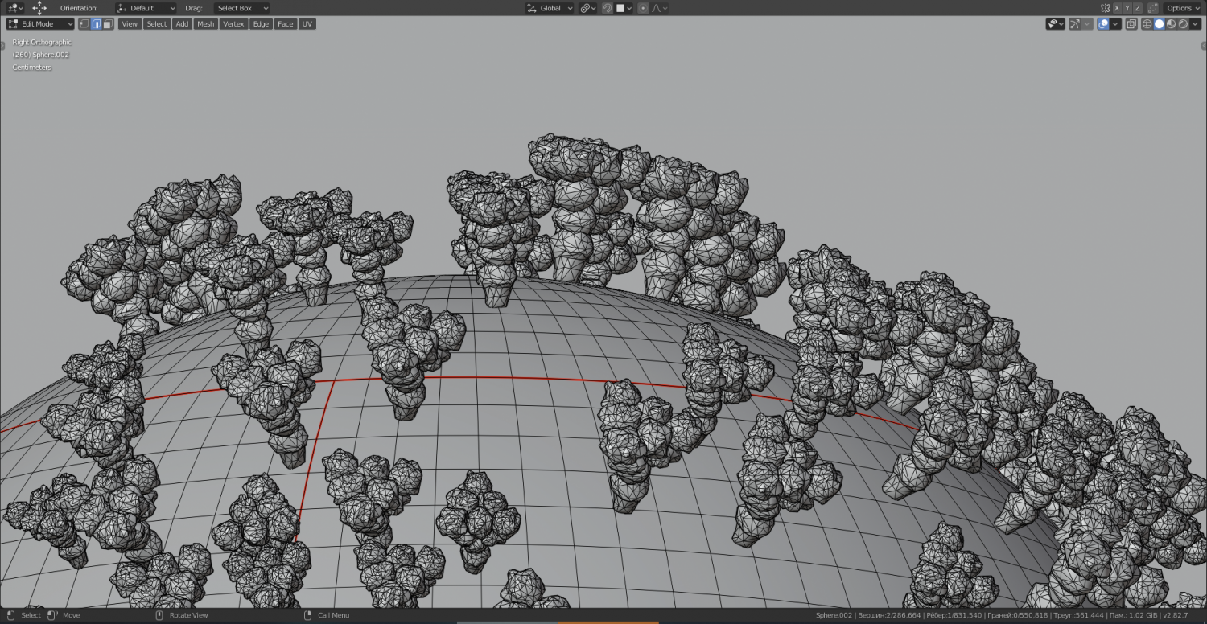This screenshot has height=624, width=1207.
Task: Expand the Edit Mode selector
Action: [x=40, y=24]
